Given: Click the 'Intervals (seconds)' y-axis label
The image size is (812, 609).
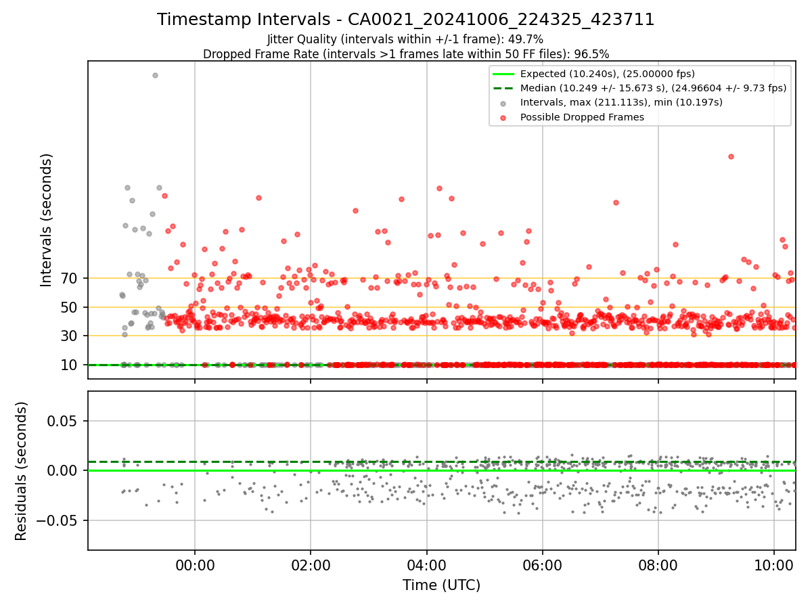Looking at the screenshot, I should 47,220.
